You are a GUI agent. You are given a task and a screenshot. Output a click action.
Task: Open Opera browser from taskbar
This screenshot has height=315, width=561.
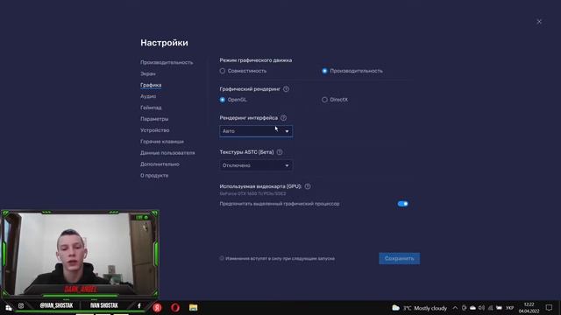pyautogui.click(x=175, y=307)
